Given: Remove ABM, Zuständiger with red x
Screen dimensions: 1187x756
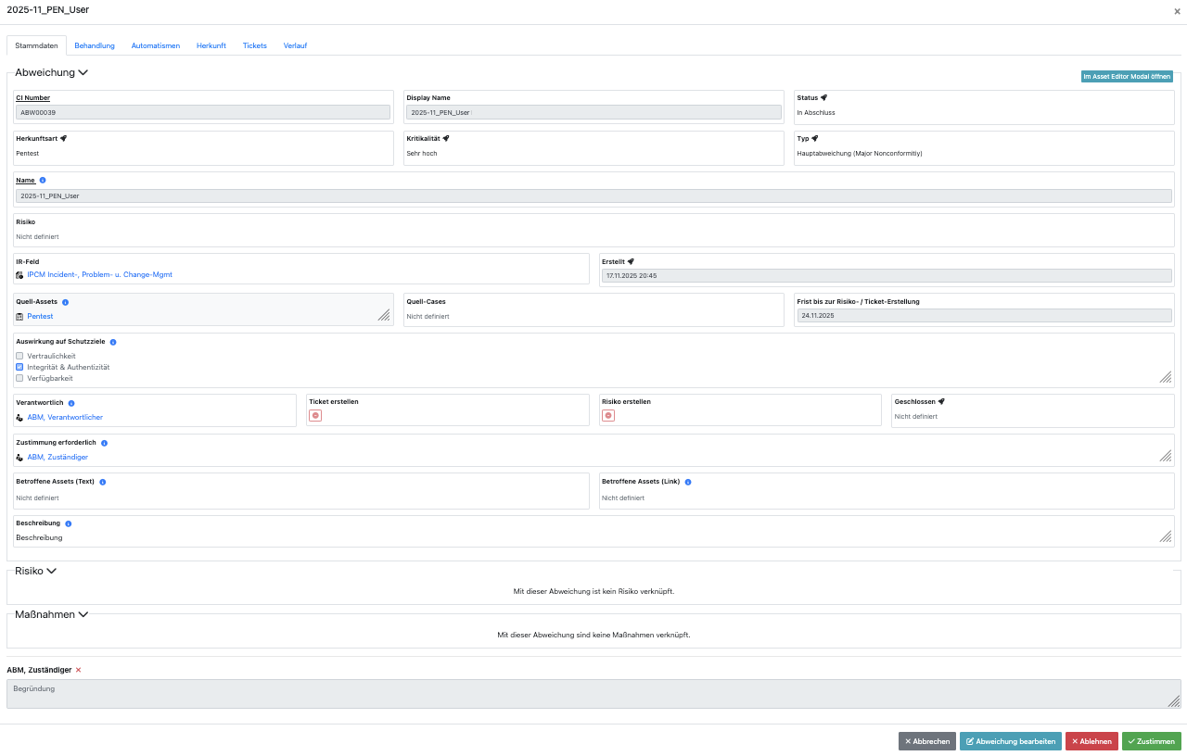Looking at the screenshot, I should pos(78,670).
